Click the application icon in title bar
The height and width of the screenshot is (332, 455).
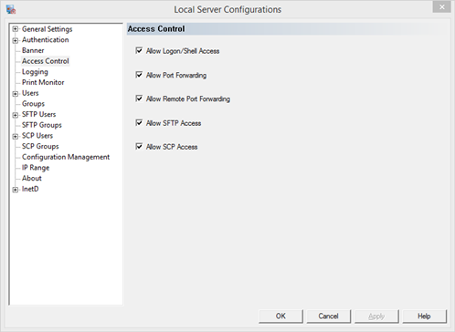coord(11,9)
